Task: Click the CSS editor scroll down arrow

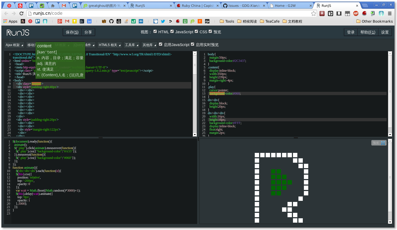Action: [390, 135]
